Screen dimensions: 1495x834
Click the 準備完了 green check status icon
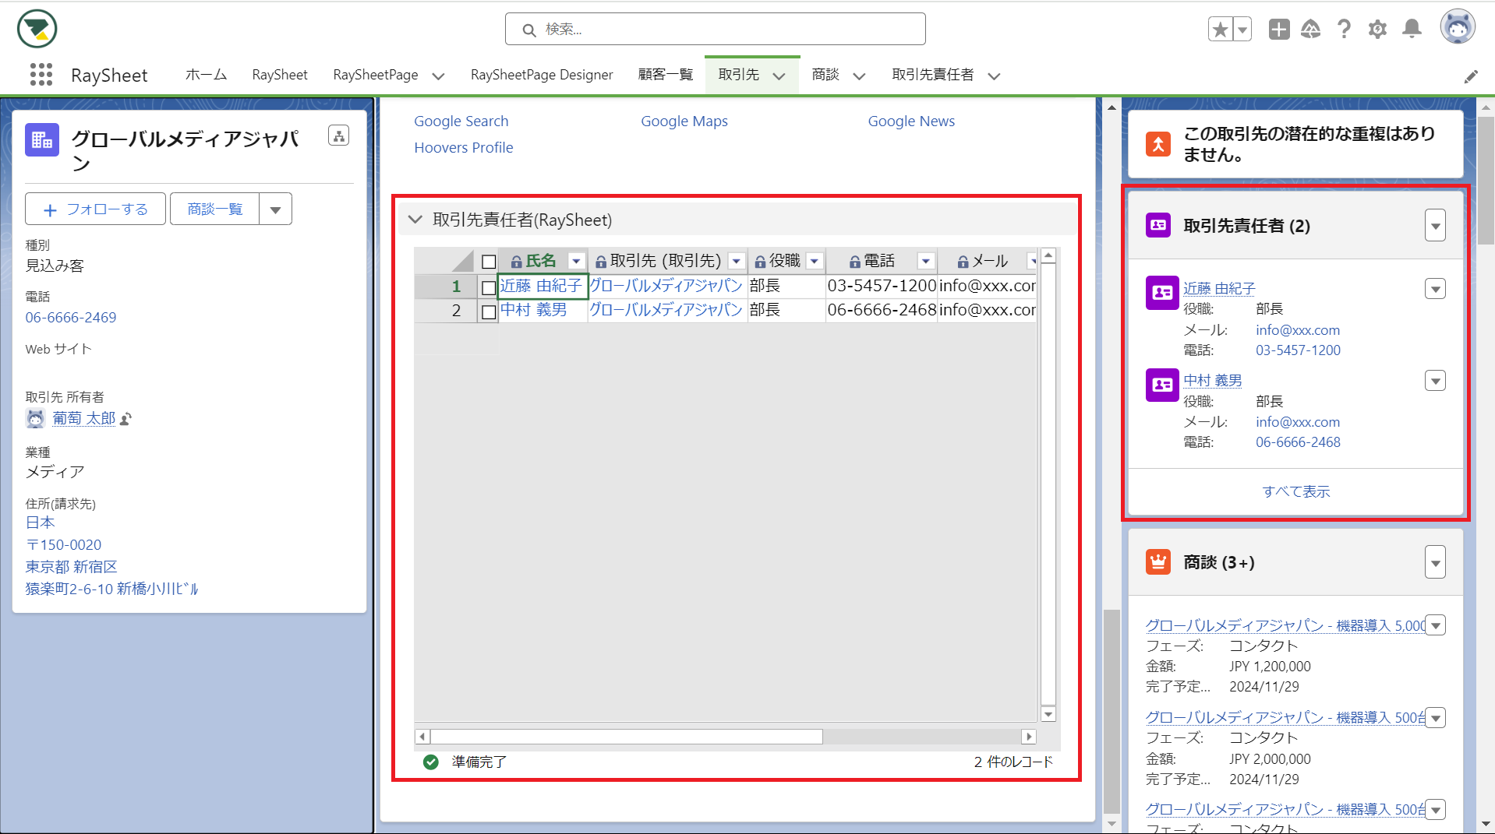[431, 762]
